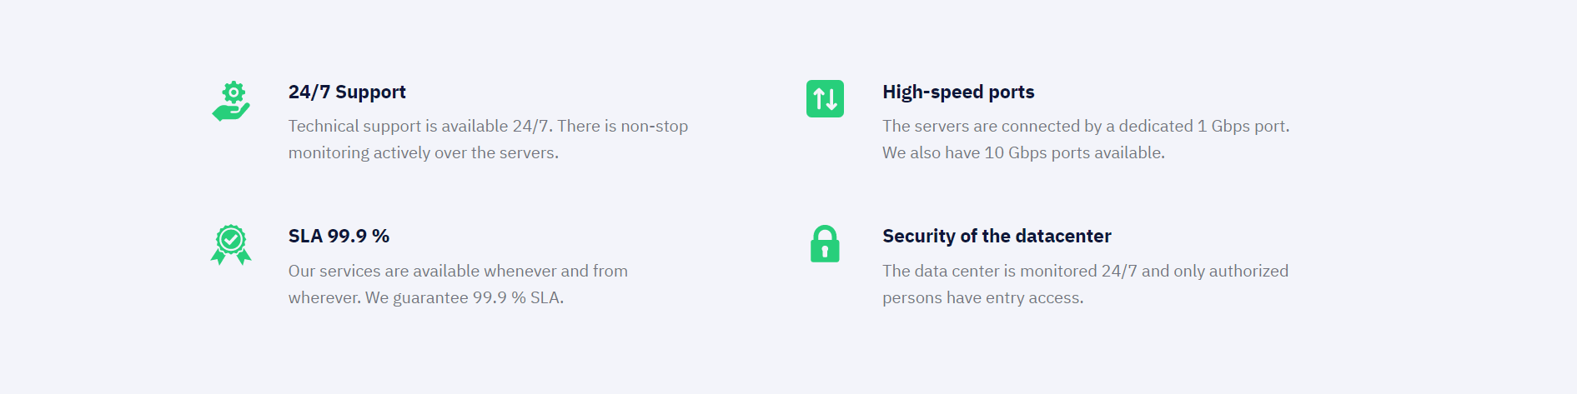Click "Our services are available whenever and from"
The height and width of the screenshot is (394, 1577).
pyautogui.click(x=458, y=271)
